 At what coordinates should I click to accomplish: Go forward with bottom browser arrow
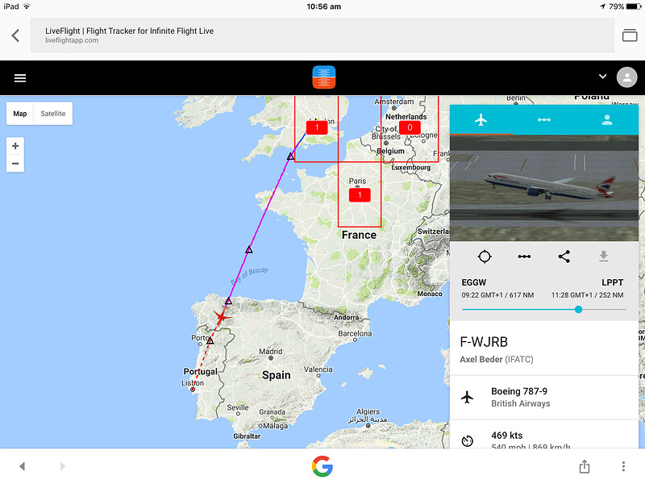[62, 466]
